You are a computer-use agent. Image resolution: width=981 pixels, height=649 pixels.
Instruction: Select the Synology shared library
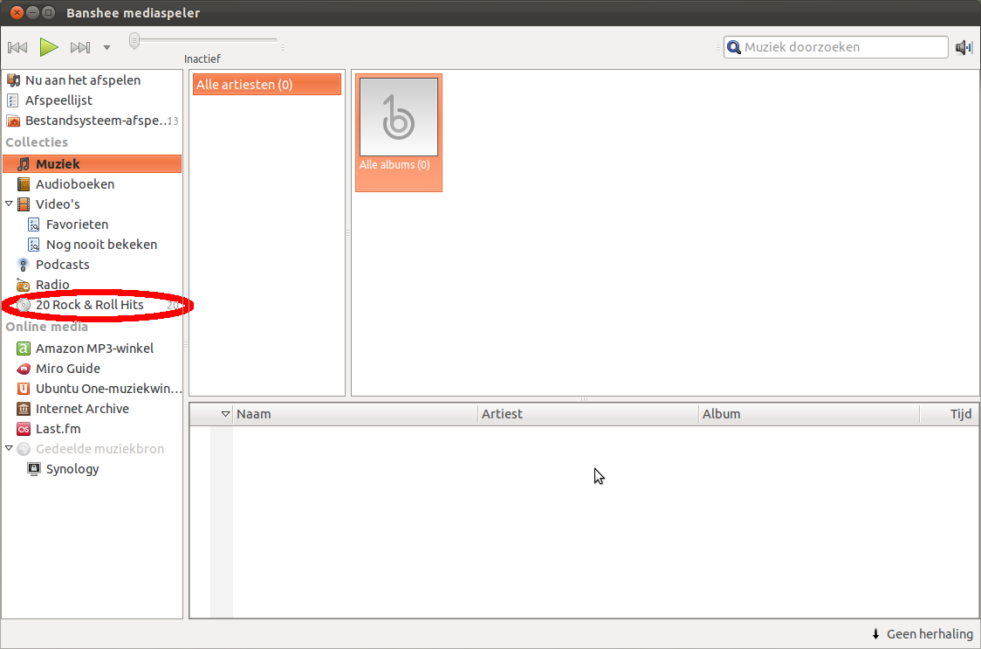72,469
